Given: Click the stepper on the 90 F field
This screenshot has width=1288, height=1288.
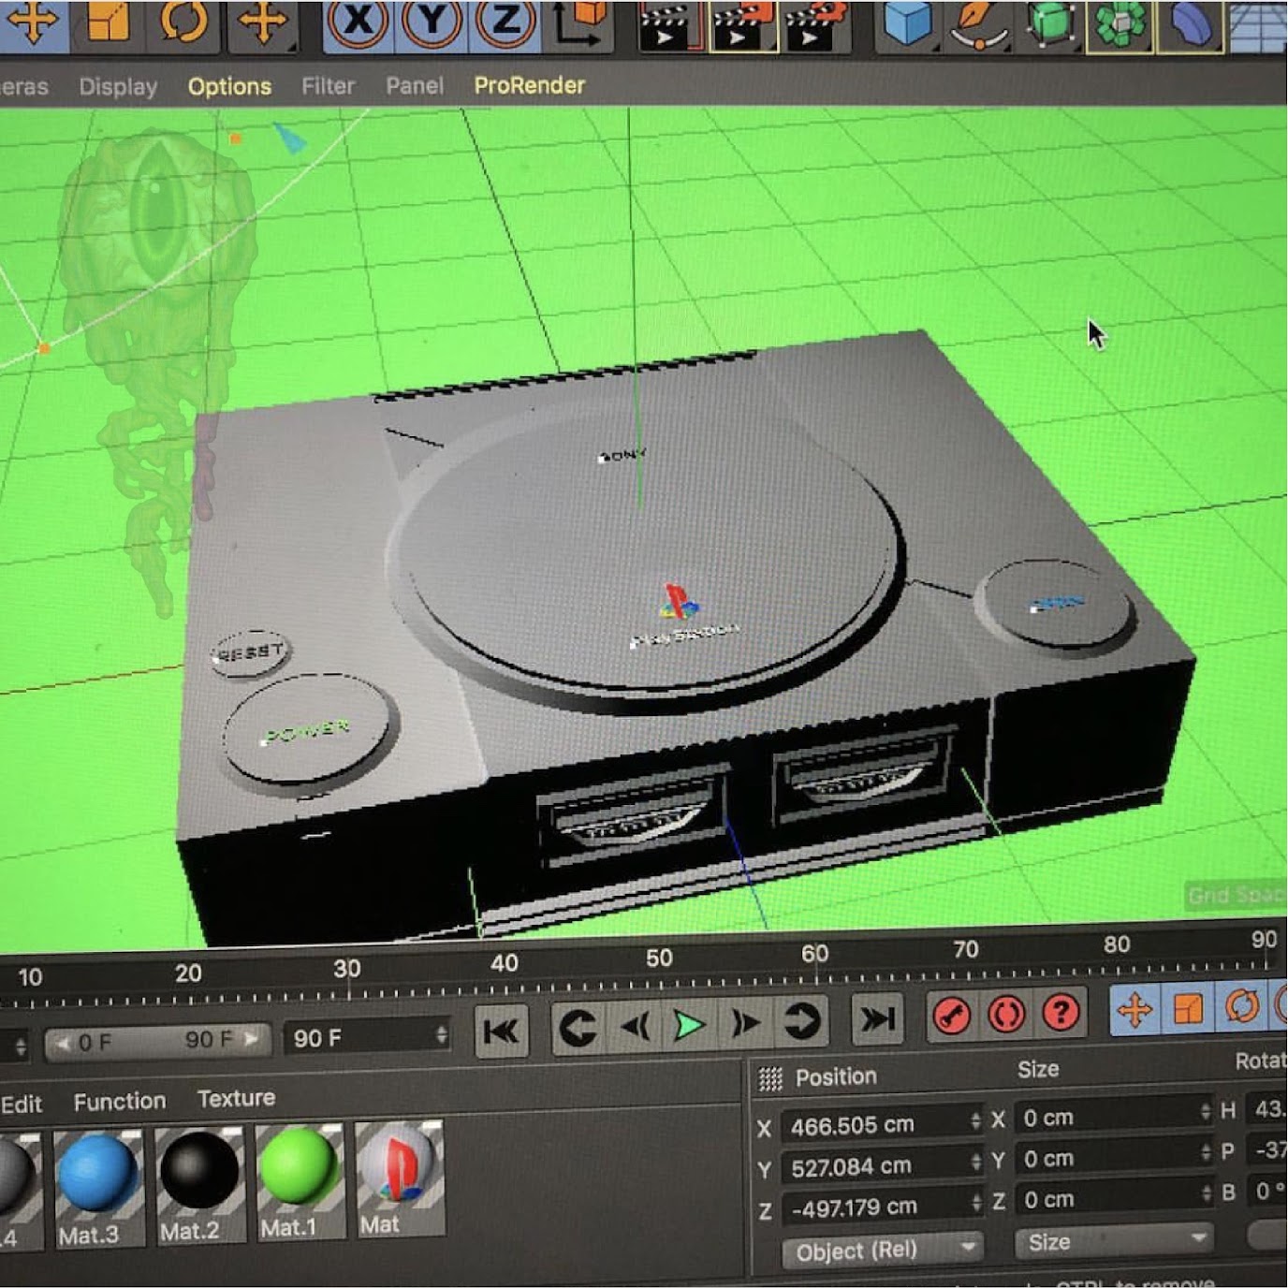Looking at the screenshot, I should pyautogui.click(x=441, y=1034).
